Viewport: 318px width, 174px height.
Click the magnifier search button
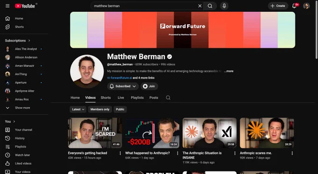click(x=210, y=6)
